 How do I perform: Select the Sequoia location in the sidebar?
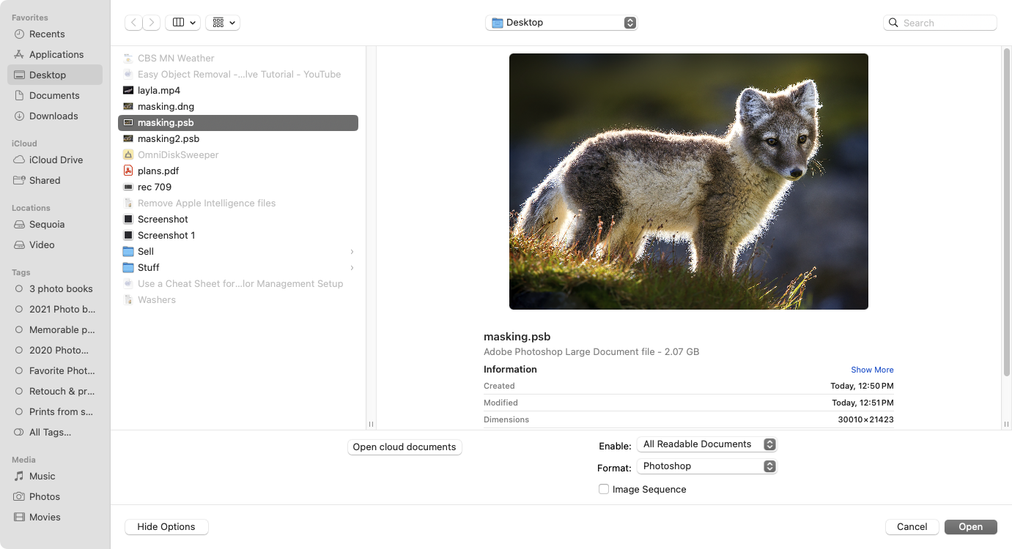tap(46, 224)
